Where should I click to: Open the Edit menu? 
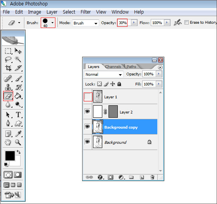pos(19,12)
